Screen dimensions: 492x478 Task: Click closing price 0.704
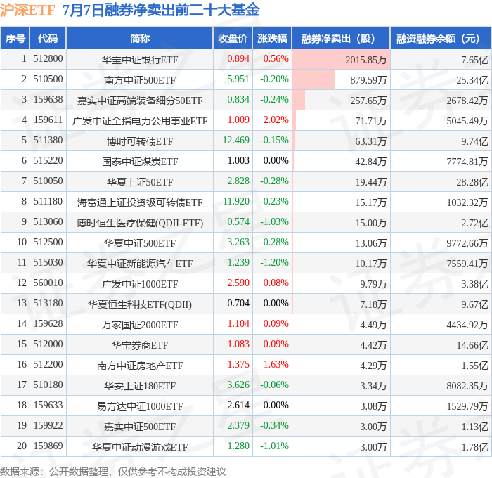[x=238, y=304]
